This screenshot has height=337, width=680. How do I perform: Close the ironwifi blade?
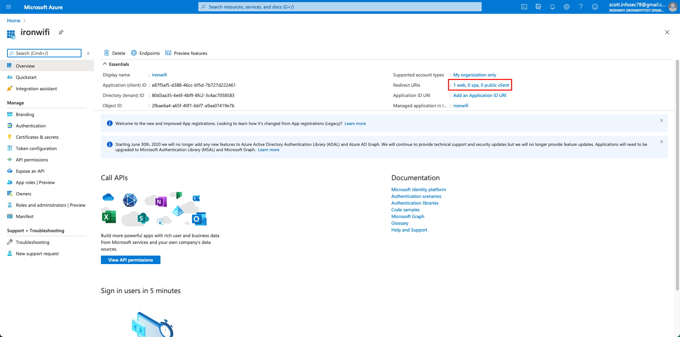pyautogui.click(x=667, y=32)
